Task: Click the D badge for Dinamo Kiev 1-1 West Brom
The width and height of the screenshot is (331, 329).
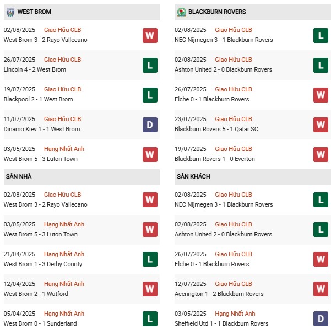Action: [x=150, y=125]
